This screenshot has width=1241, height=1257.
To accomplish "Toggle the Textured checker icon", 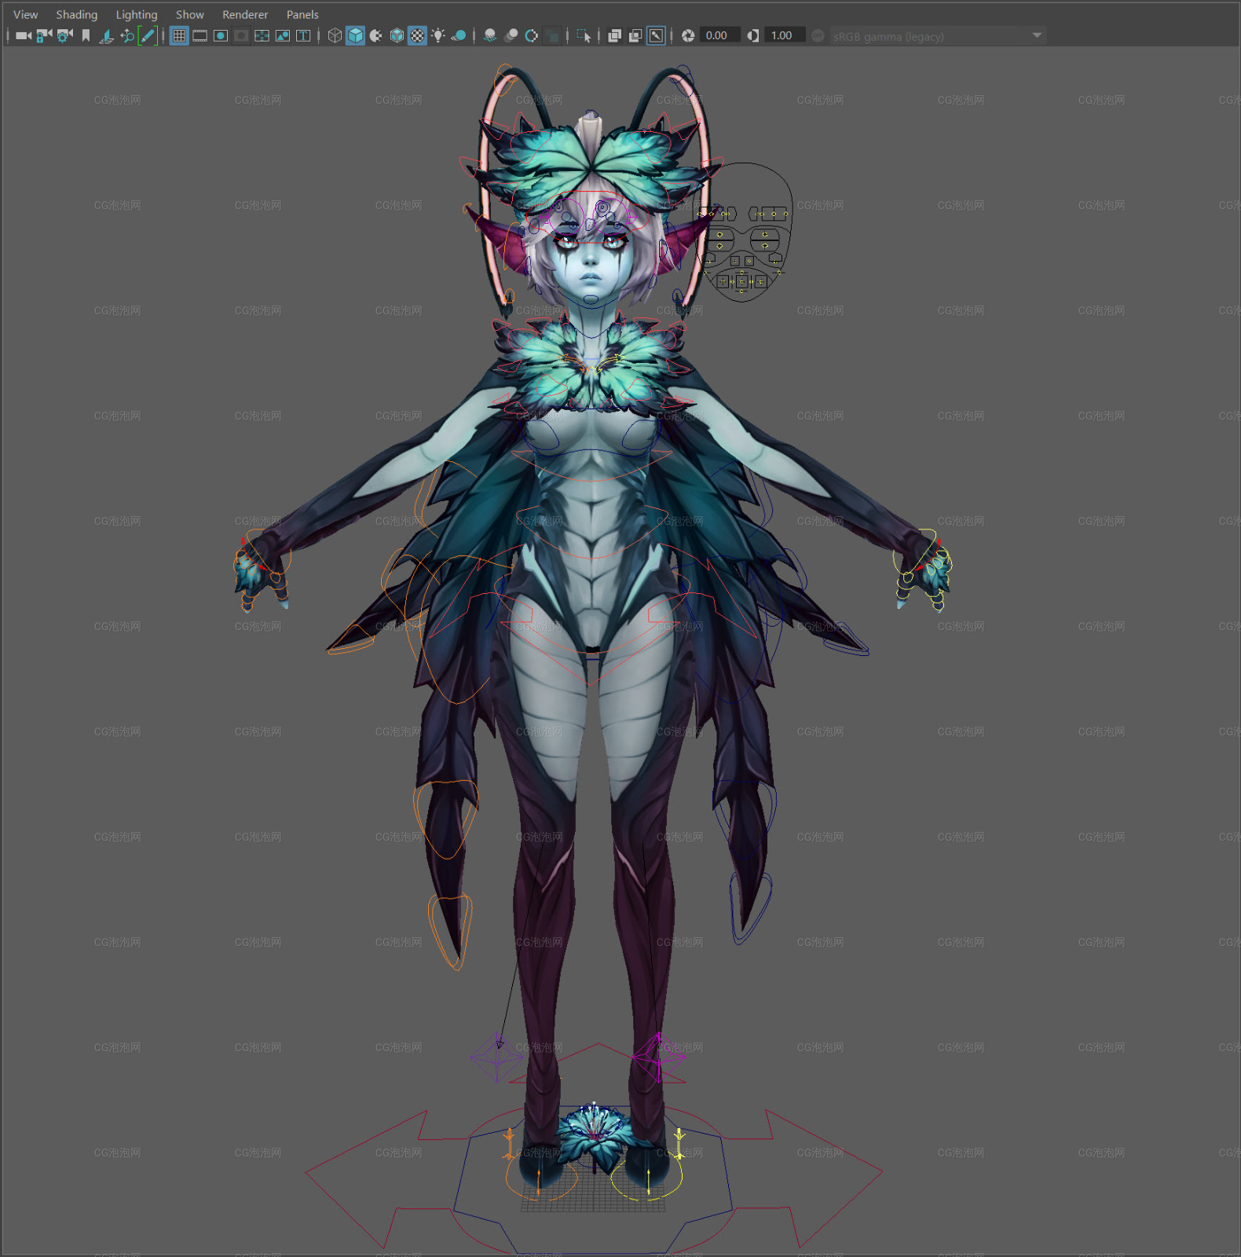I will [417, 35].
